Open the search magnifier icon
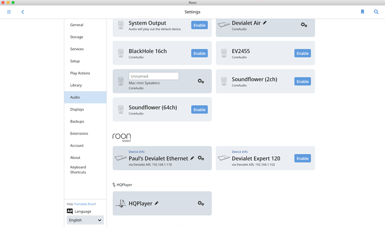385x227 pixels. [376, 12]
